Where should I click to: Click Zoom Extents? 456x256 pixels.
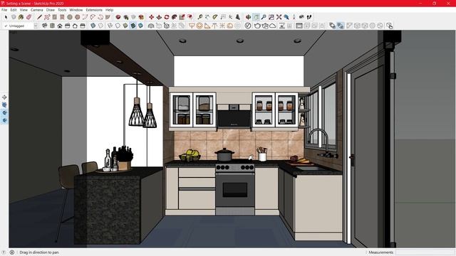[279, 17]
